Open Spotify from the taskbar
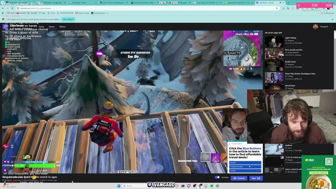This screenshot has height=189, width=336. click(212, 186)
